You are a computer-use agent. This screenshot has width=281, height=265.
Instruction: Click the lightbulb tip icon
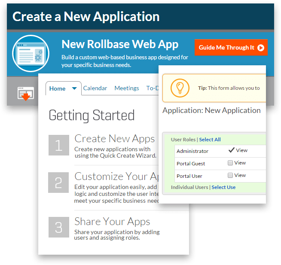(180, 88)
